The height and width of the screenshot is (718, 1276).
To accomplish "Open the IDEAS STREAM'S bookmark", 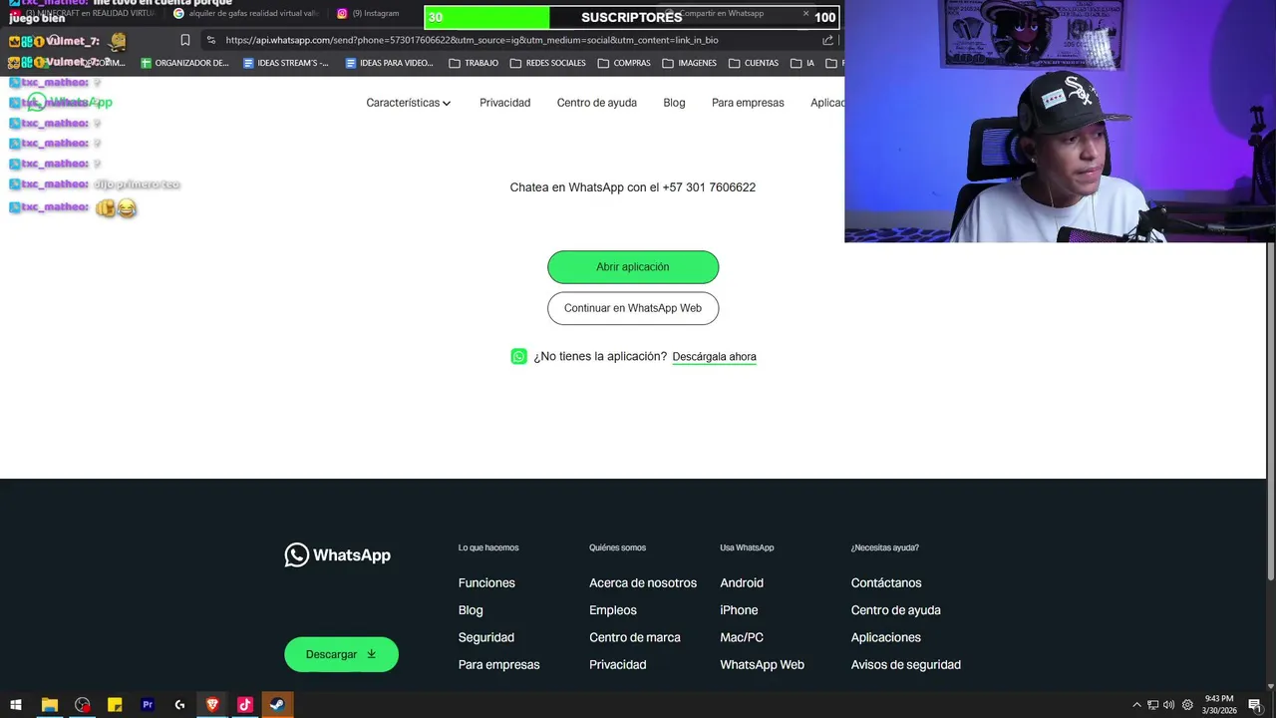I will coord(286,63).
